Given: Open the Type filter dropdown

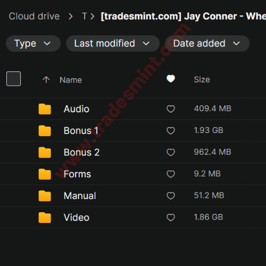Looking at the screenshot, I should coord(33,44).
